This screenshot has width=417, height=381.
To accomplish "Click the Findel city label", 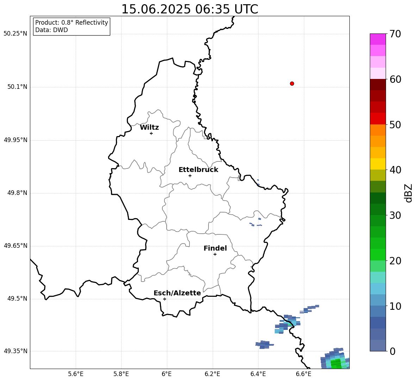I will click(x=215, y=248).
